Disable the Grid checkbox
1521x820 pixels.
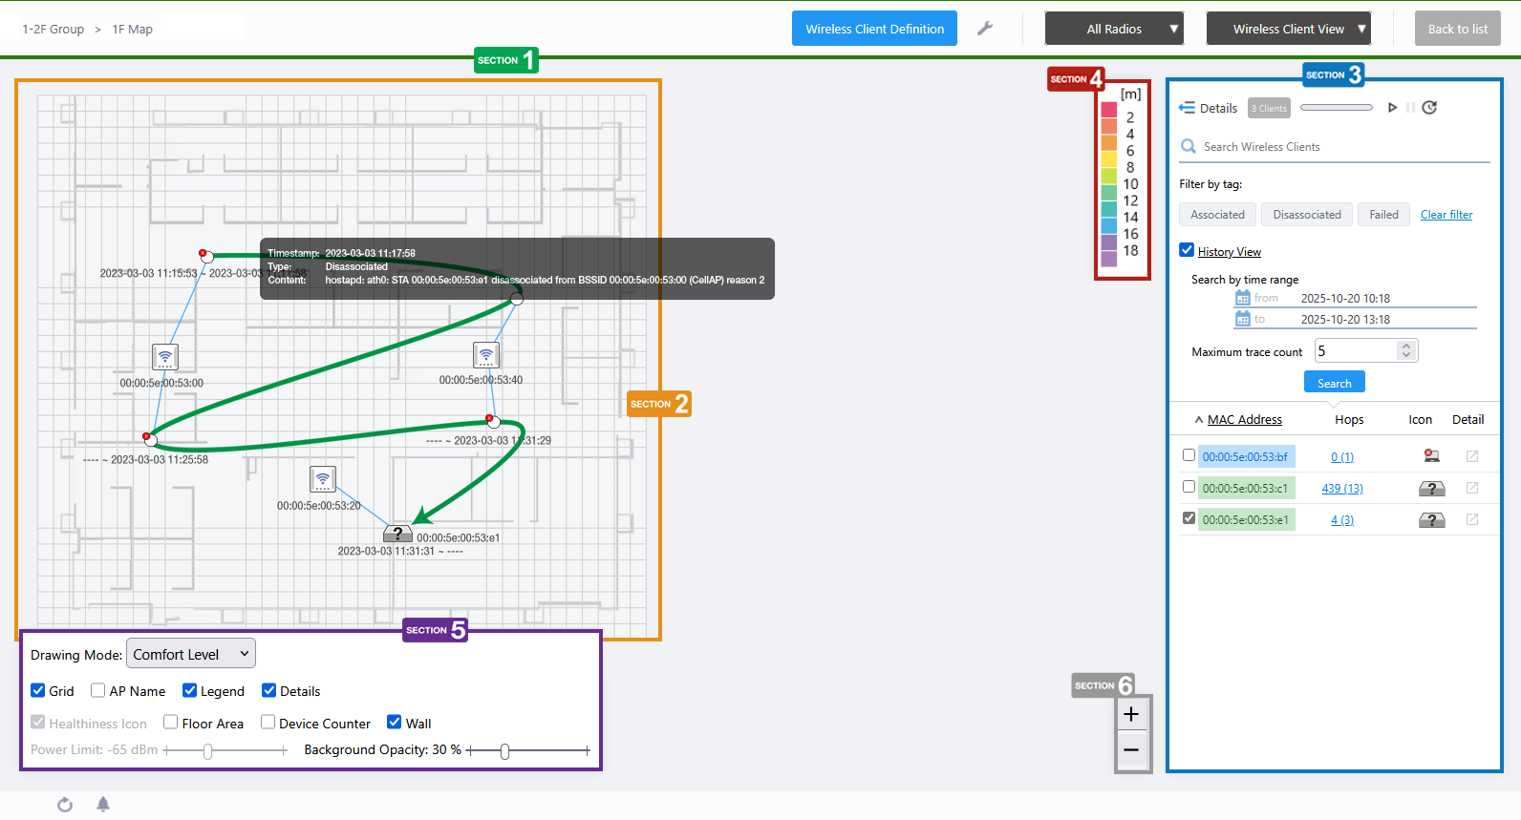[38, 691]
